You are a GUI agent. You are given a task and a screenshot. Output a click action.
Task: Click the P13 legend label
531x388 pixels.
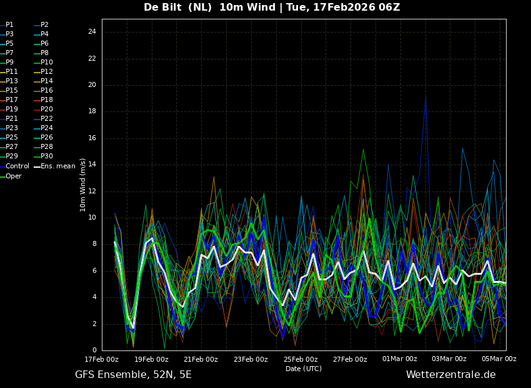[x=11, y=81]
